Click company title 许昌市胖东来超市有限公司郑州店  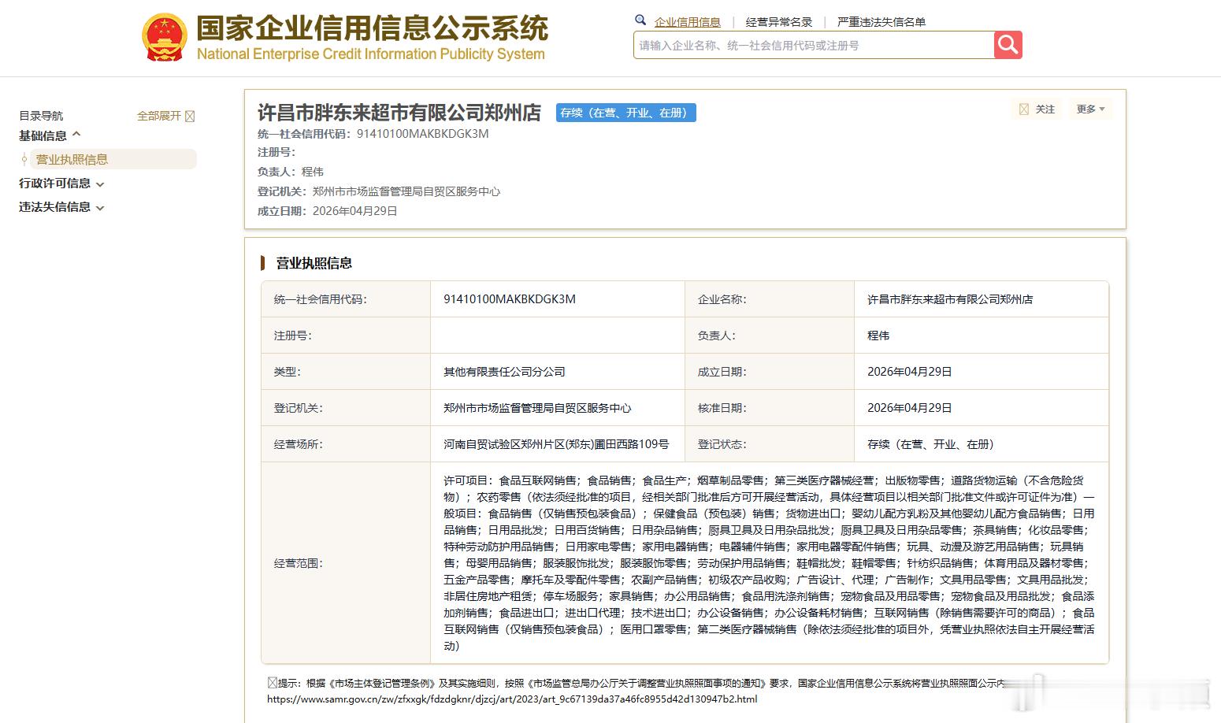click(399, 113)
